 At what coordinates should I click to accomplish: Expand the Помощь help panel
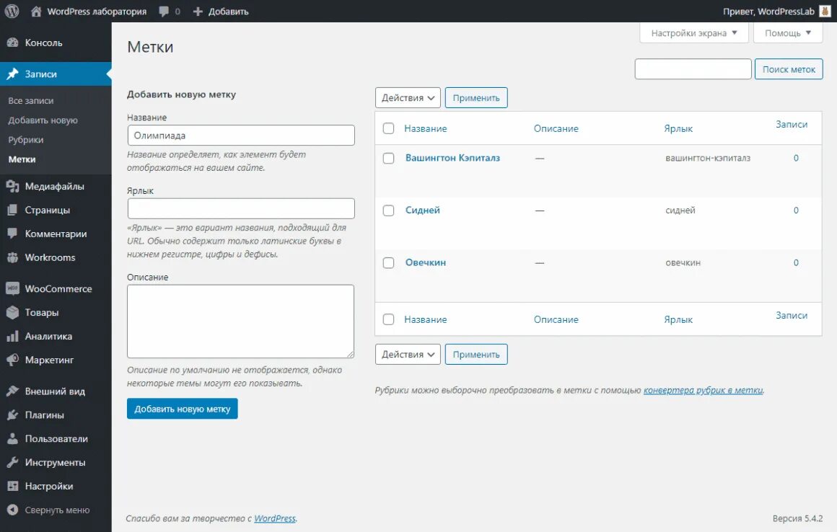(788, 33)
